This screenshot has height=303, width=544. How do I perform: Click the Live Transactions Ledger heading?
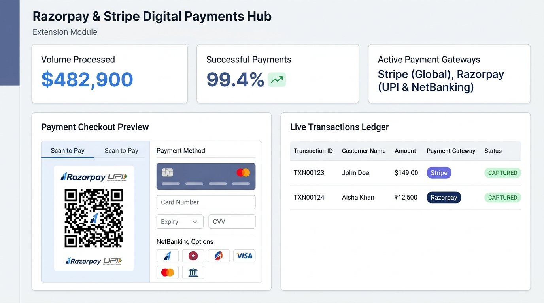[340, 127]
